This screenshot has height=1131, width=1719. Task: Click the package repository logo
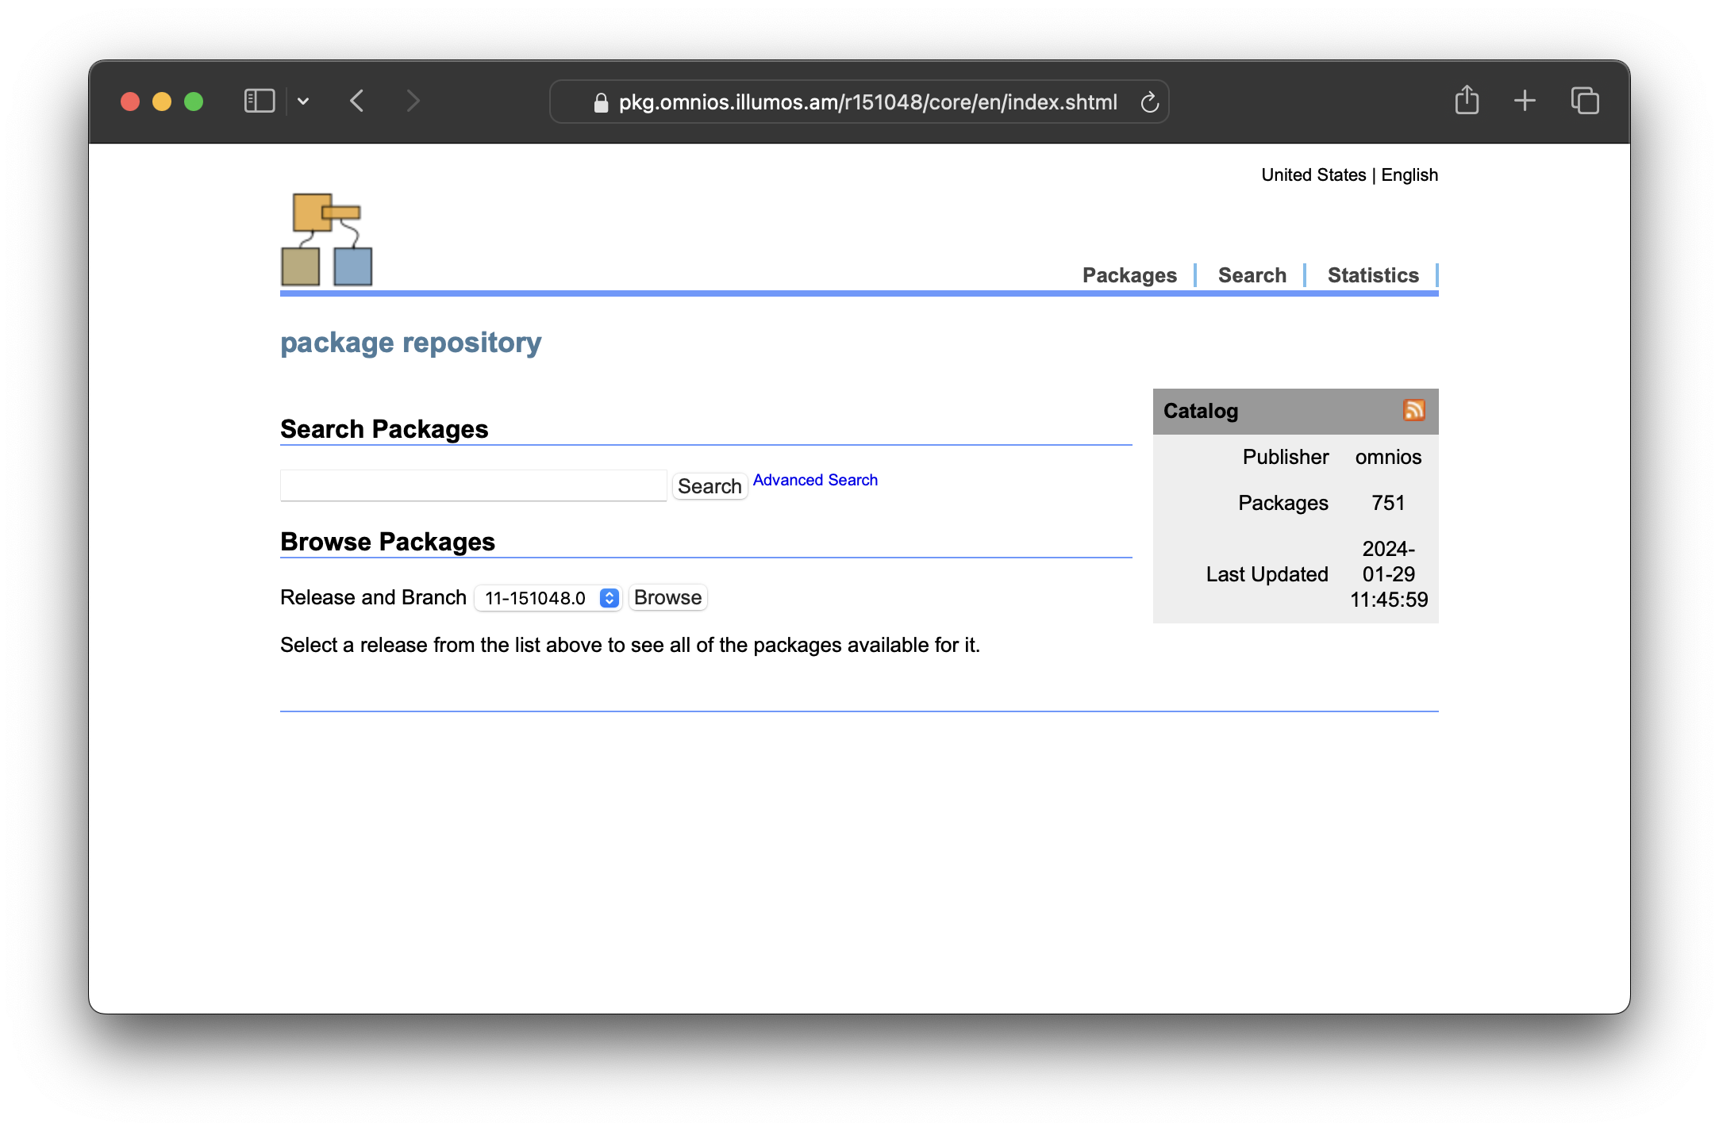pos(325,238)
